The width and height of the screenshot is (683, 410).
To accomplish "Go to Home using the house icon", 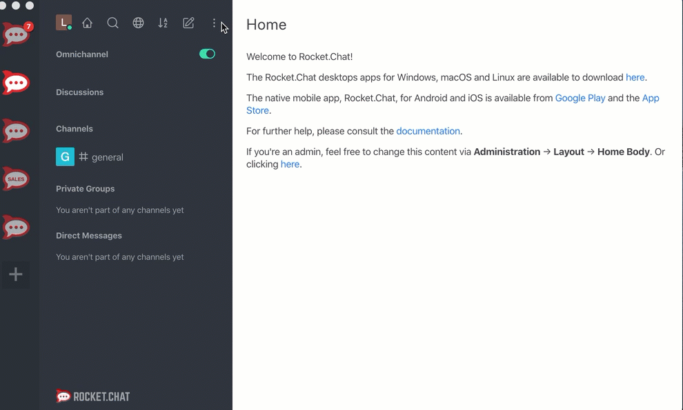I will click(x=87, y=23).
